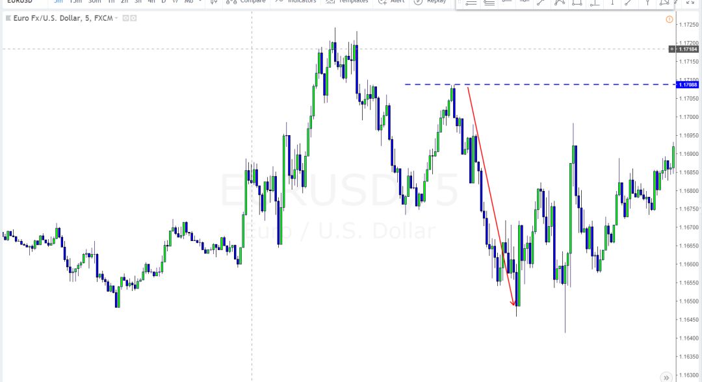This screenshot has height=382, width=702.
Task: Select the first horizontal line drawing tool
Action: tap(471, 3)
